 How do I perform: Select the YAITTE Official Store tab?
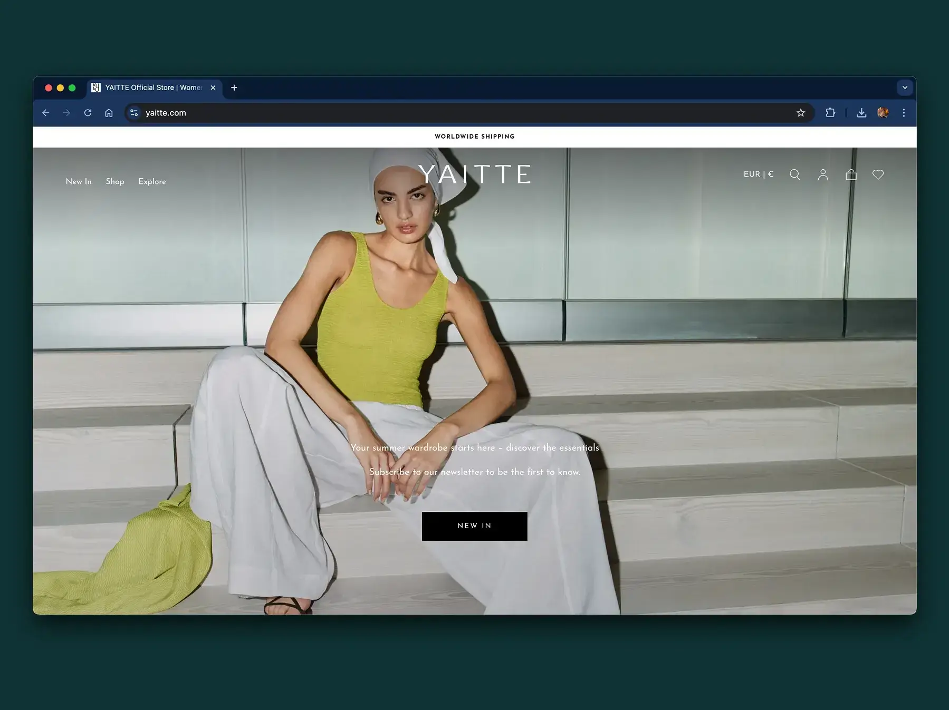(154, 87)
